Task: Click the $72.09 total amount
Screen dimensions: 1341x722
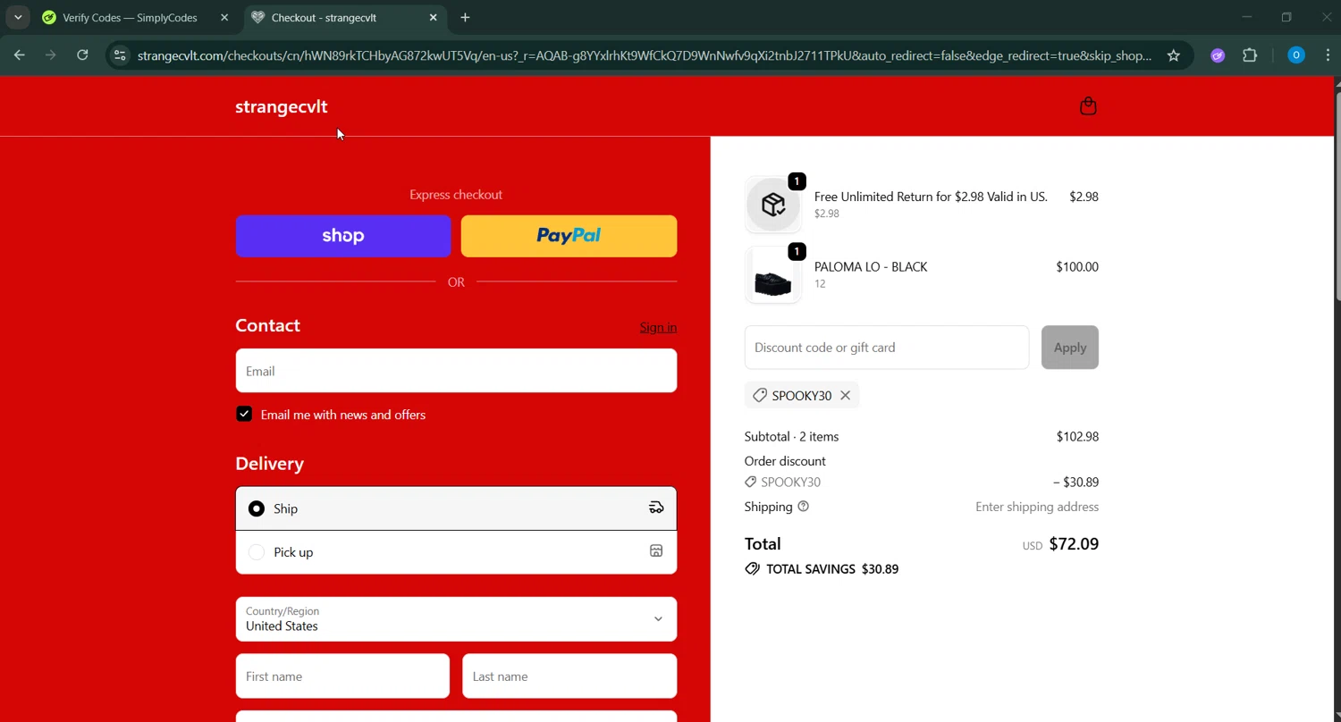Action: [1074, 544]
